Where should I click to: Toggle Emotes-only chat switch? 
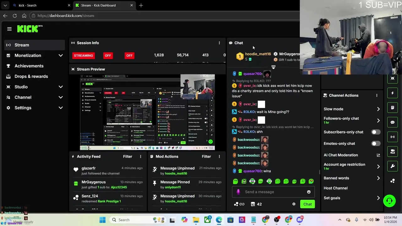point(376,143)
